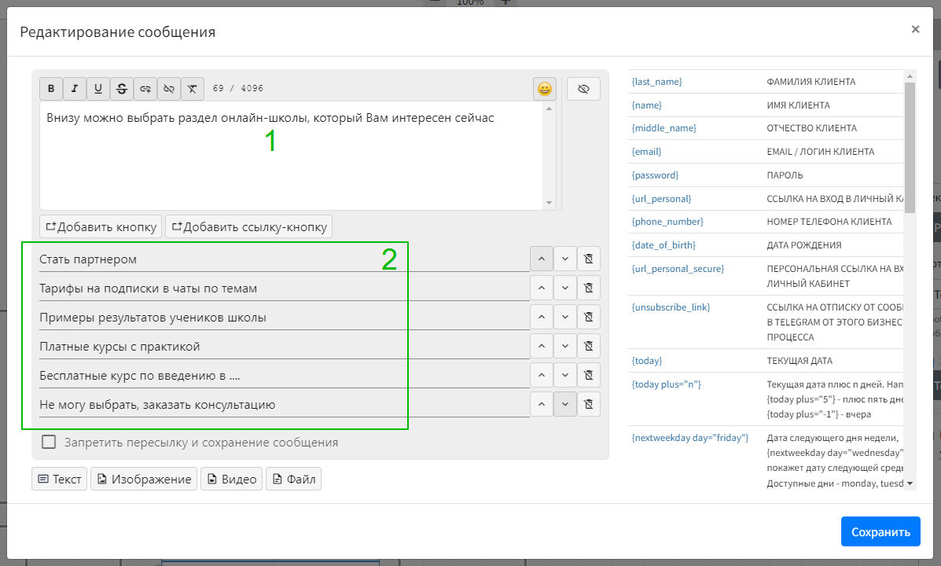Select the 'Видео' attachment type
This screenshot has height=566, width=941.
231,479
